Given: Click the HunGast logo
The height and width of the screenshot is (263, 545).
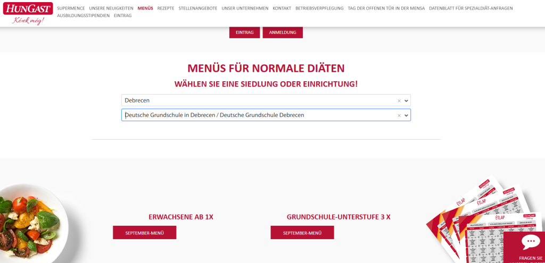Looking at the screenshot, I should tap(28, 13).
